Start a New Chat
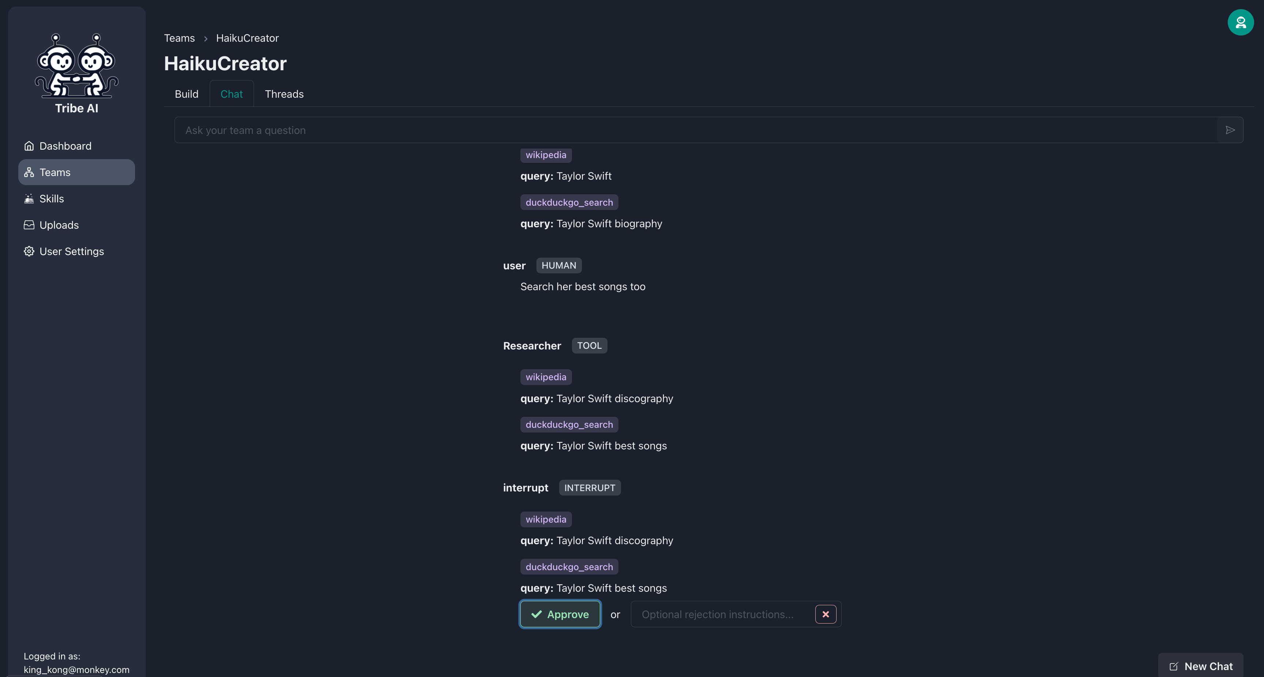Screen dimensions: 1264x677 [1200, 666]
